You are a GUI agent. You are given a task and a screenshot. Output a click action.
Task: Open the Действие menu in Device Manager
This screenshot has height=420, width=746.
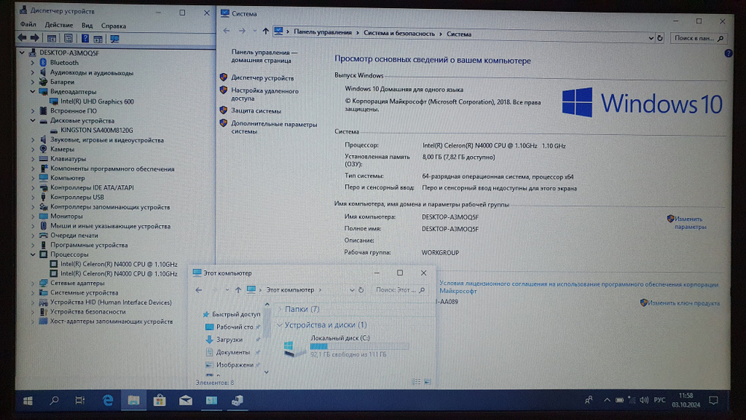[58, 25]
